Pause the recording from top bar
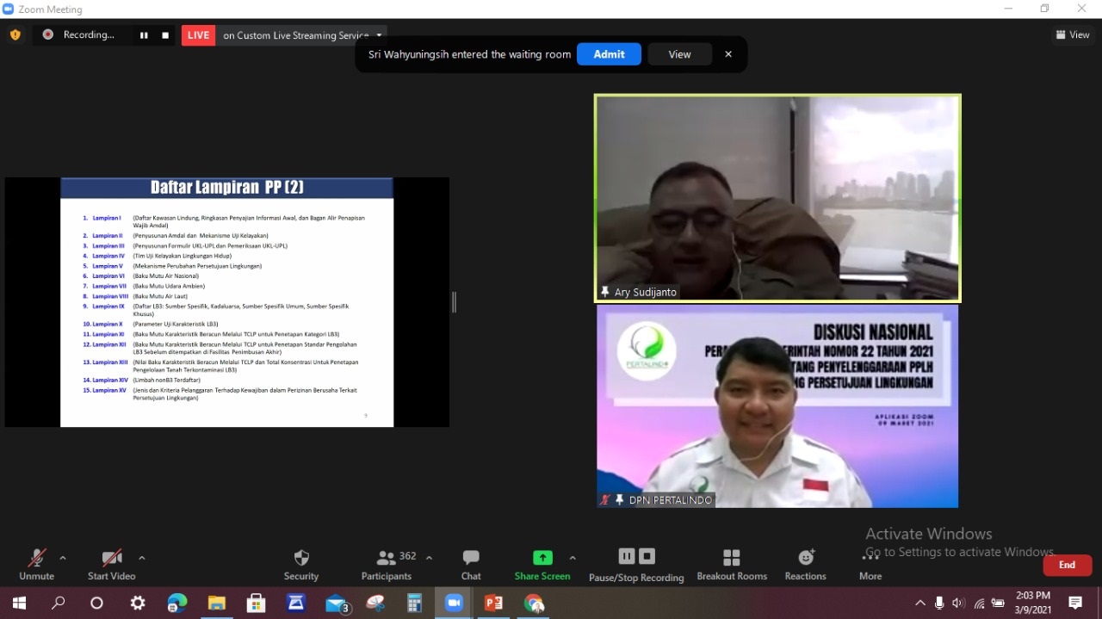Screen dimensions: 1102x619 144,35
